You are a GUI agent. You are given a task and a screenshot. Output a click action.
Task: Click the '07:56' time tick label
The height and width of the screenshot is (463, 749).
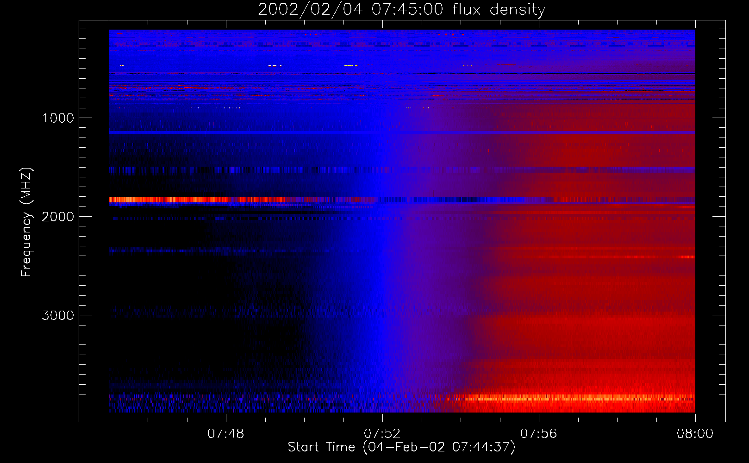pyautogui.click(x=538, y=434)
